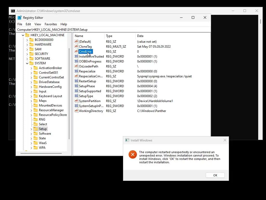Sort values by the Data column header

coord(173,36)
